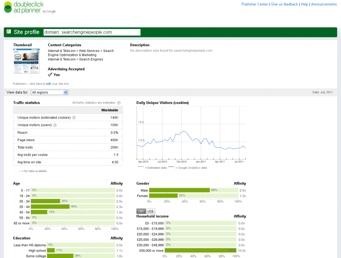Screen dimensions: 341x258
Task: Click the 35 - 44 age bar
Action: [50, 207]
